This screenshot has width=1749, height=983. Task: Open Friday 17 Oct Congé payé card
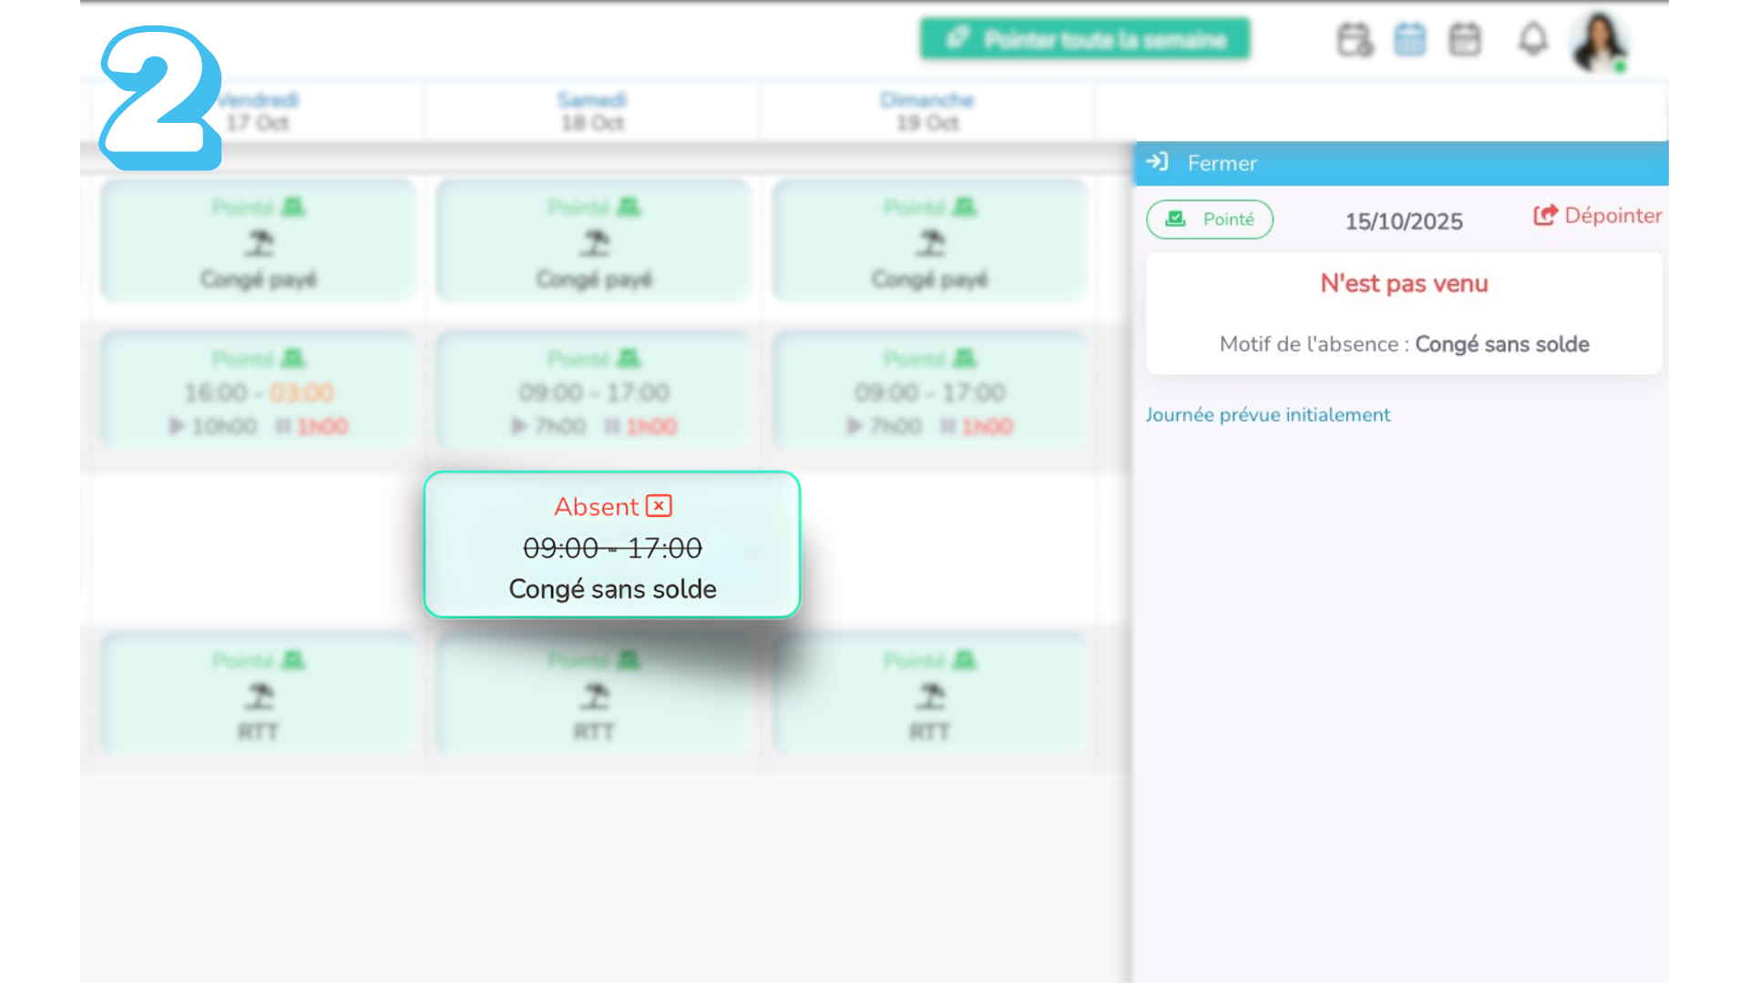coord(258,241)
